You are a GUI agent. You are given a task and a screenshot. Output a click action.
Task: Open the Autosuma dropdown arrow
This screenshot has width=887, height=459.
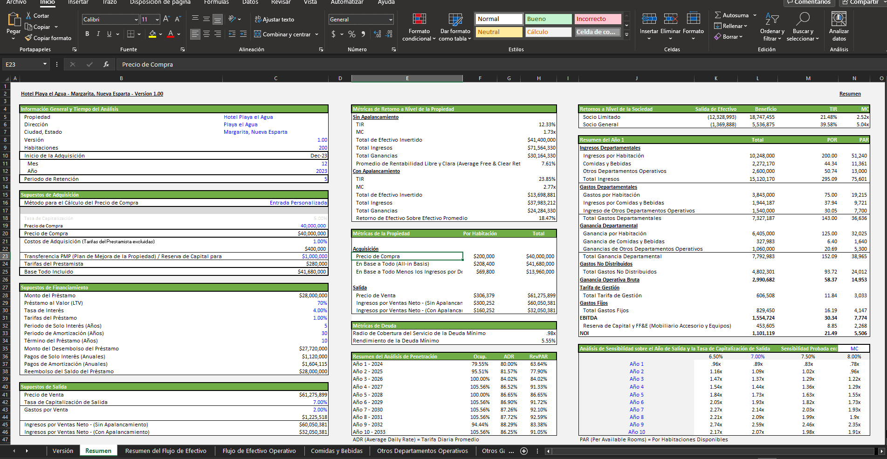(755, 15)
